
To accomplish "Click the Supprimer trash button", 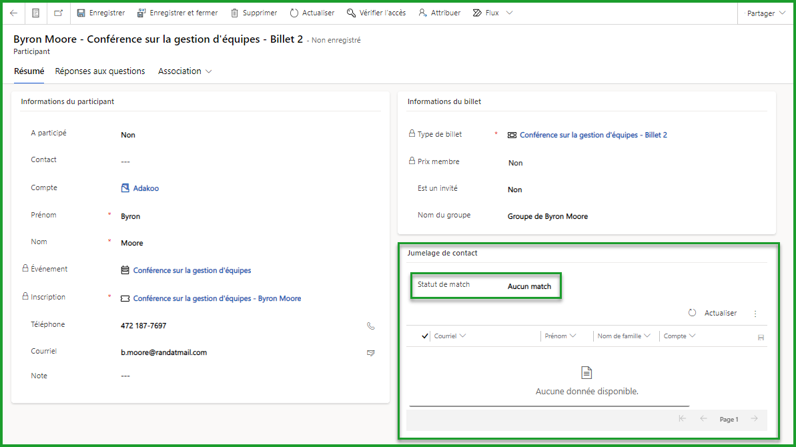I will [x=254, y=13].
